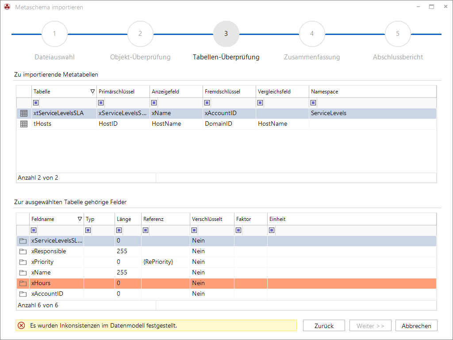
Task: Click the Namespace column header
Action: pos(372,92)
